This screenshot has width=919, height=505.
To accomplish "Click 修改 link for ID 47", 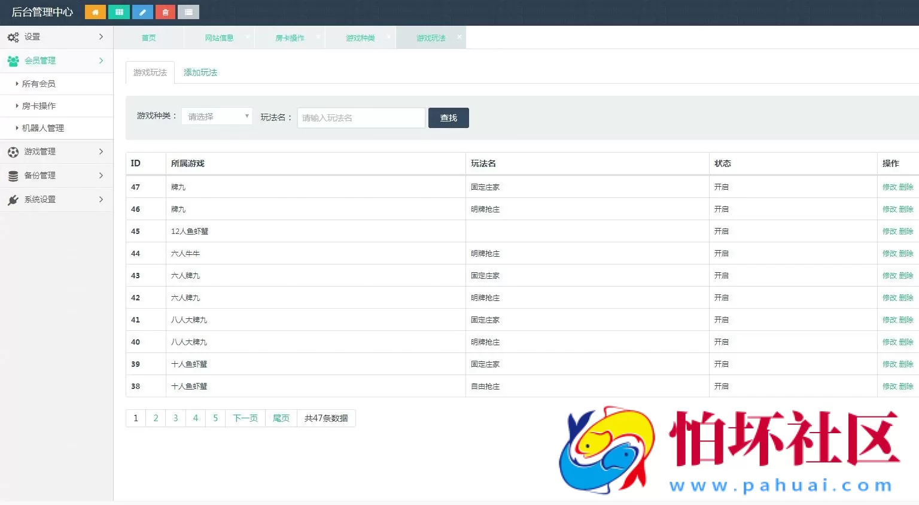I will 889,187.
